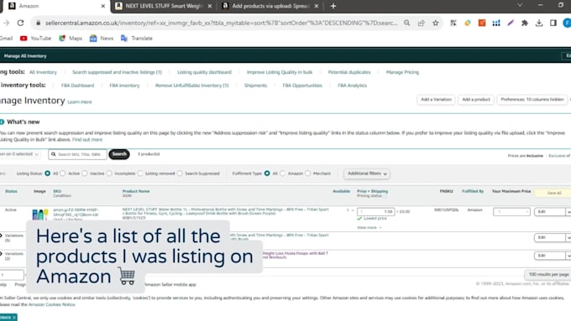Open the Maps bookmark

[71, 39]
